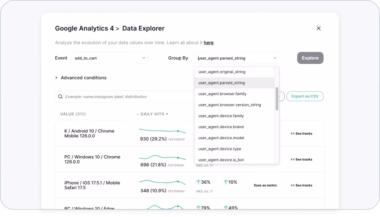Click the Group By combo box field
The width and height of the screenshot is (380, 217).
237,58
